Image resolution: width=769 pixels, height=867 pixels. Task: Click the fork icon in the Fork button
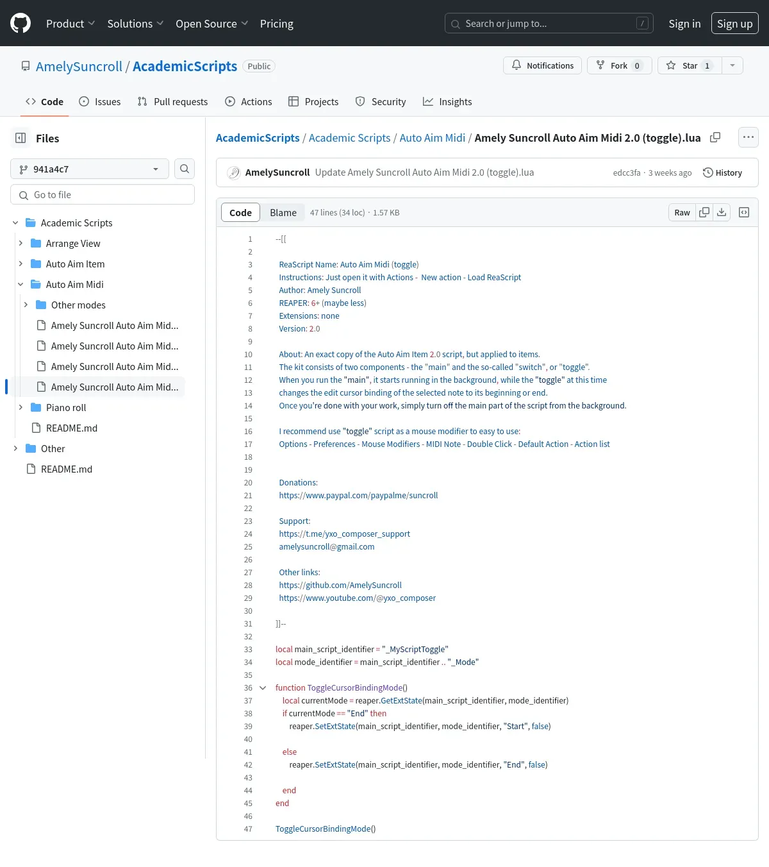pos(600,65)
